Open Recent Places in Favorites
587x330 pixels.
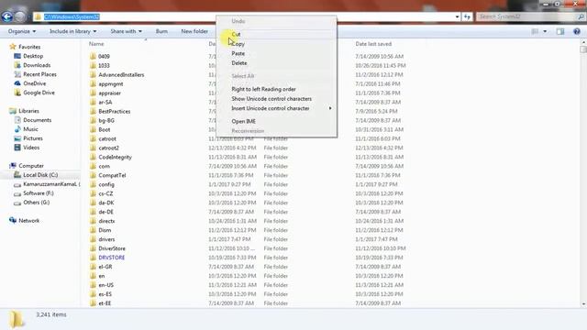point(39,74)
